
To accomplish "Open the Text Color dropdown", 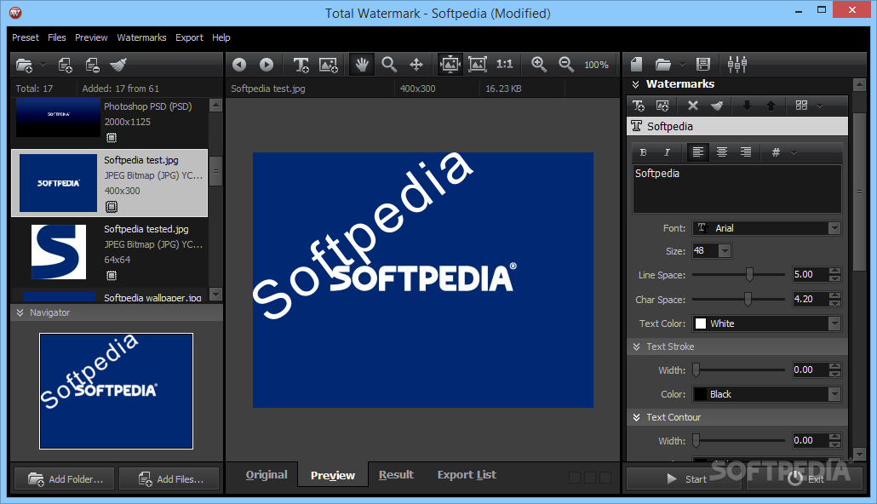I will tap(766, 324).
